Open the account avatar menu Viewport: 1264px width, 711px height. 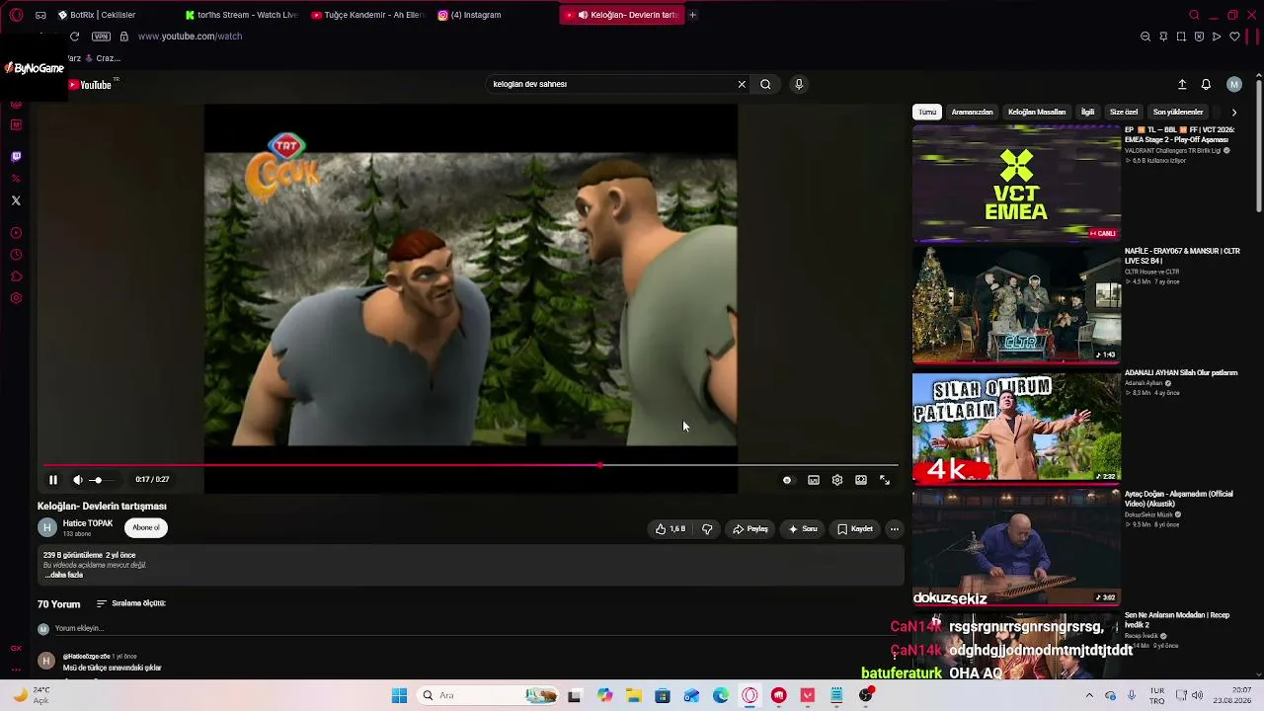tap(1233, 85)
